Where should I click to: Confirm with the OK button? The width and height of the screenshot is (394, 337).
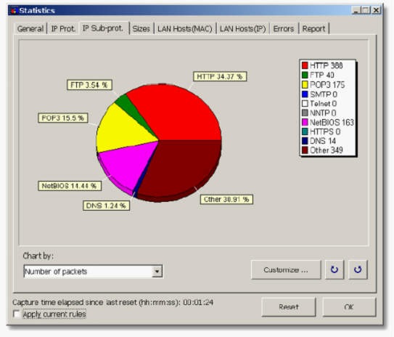(349, 306)
